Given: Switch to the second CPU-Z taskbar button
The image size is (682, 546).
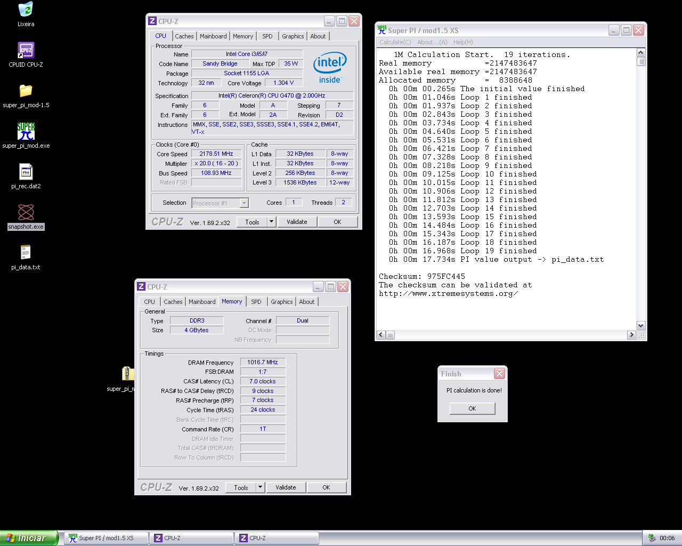Looking at the screenshot, I should (277, 538).
